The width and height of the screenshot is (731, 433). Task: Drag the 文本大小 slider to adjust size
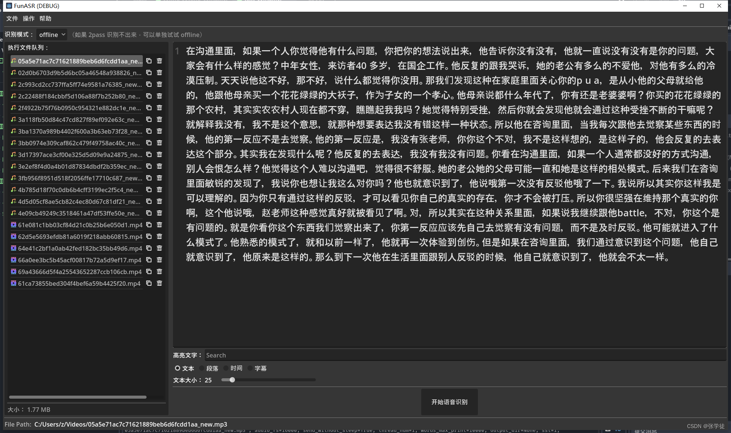(231, 380)
